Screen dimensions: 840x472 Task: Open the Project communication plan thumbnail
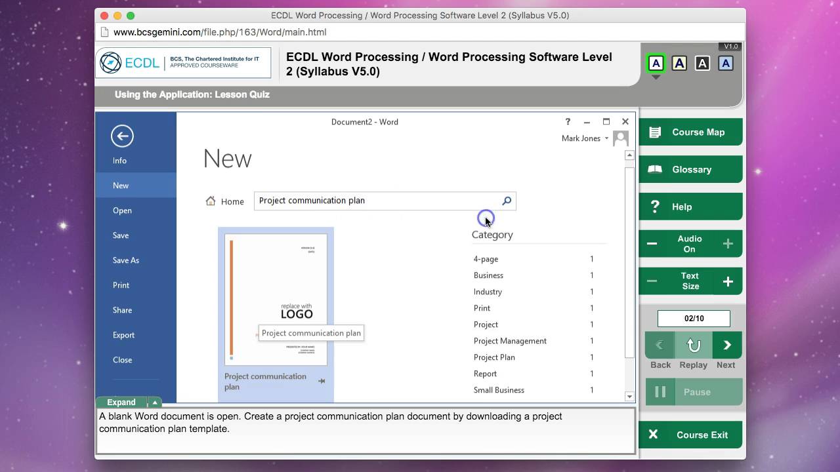[x=276, y=300]
